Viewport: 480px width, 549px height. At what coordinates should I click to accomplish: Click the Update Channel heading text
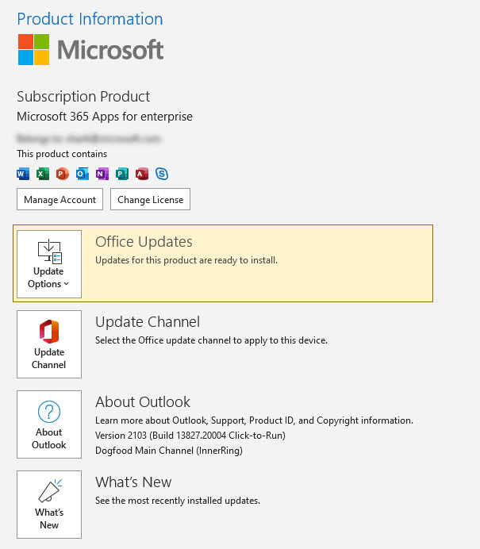pos(148,322)
